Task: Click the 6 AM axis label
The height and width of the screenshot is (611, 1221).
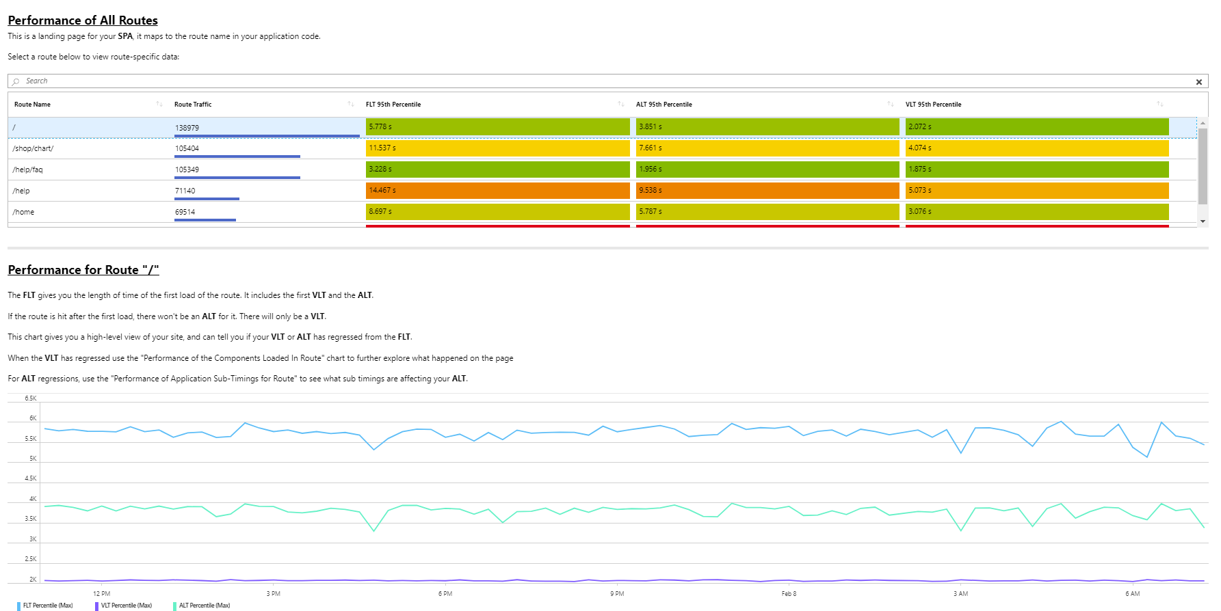Action: coord(1132,594)
